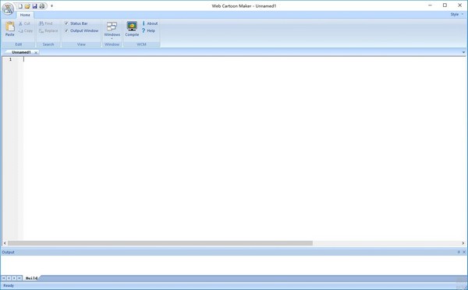468x290 pixels.
Task: Show the About information
Action: [150, 23]
